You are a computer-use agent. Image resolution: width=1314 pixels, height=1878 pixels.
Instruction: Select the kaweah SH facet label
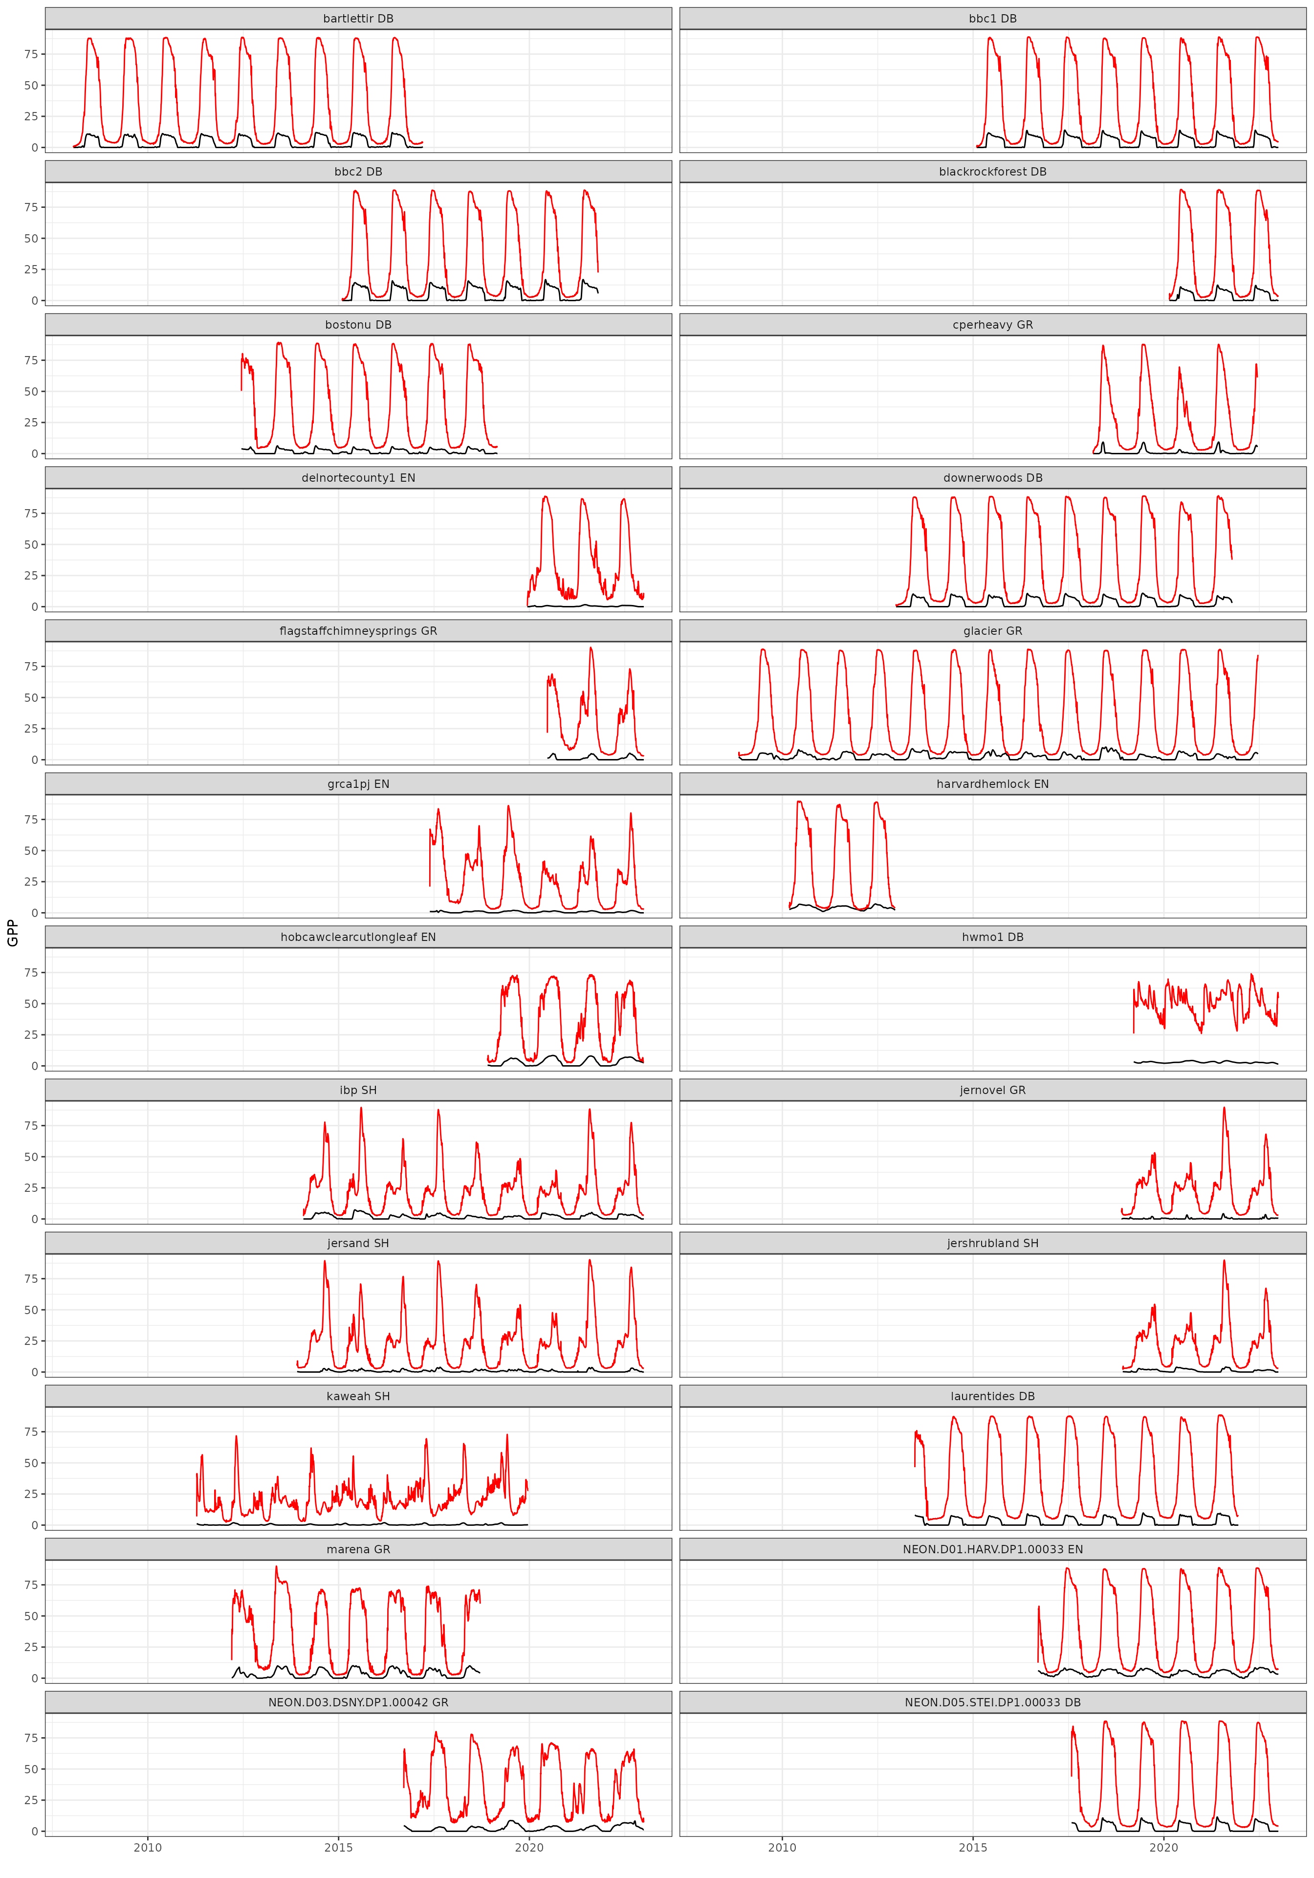[x=358, y=1395]
